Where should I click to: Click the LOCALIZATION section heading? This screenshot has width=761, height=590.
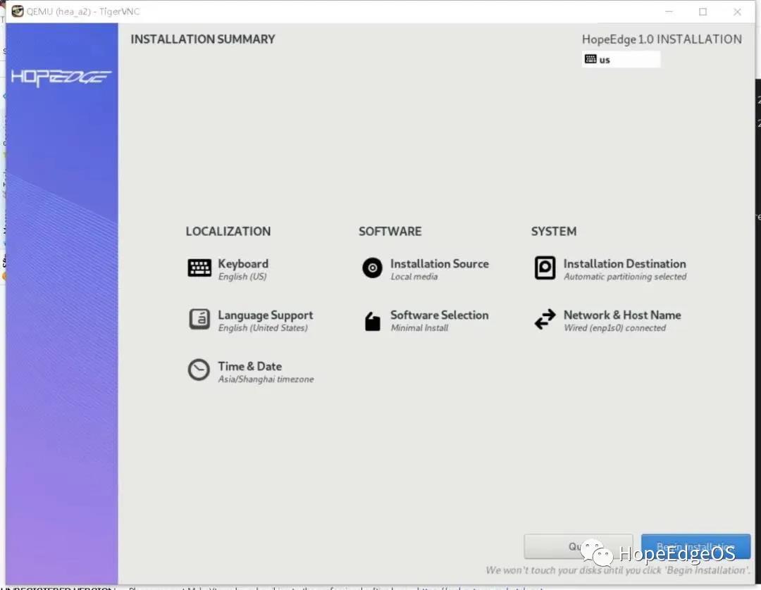pyautogui.click(x=228, y=231)
